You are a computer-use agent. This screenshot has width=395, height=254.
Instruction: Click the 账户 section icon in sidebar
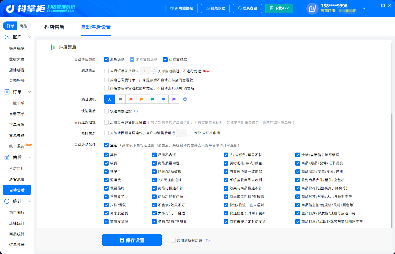coord(7,37)
